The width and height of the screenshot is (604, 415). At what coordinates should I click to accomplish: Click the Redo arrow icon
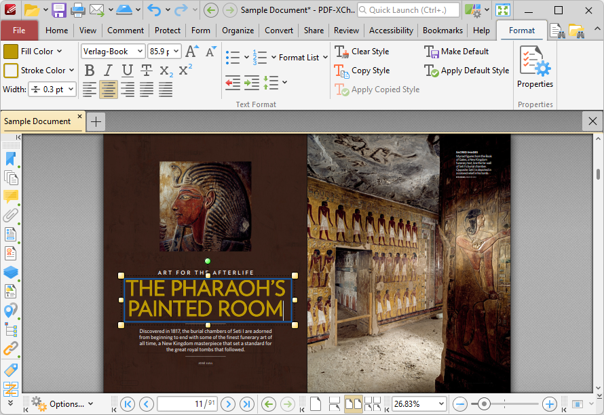[181, 10]
